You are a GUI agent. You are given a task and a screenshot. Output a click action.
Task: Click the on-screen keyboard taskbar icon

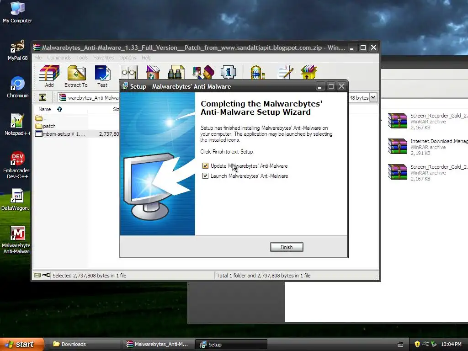click(x=400, y=345)
